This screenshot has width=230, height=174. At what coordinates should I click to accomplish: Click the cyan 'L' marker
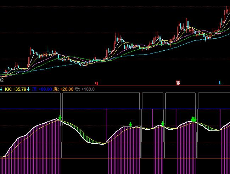(x=220, y=83)
